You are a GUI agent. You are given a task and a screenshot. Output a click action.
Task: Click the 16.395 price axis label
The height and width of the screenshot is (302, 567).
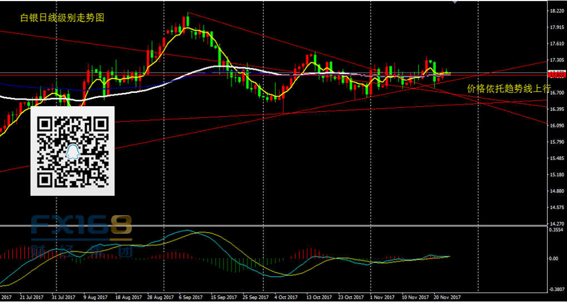point(556,109)
